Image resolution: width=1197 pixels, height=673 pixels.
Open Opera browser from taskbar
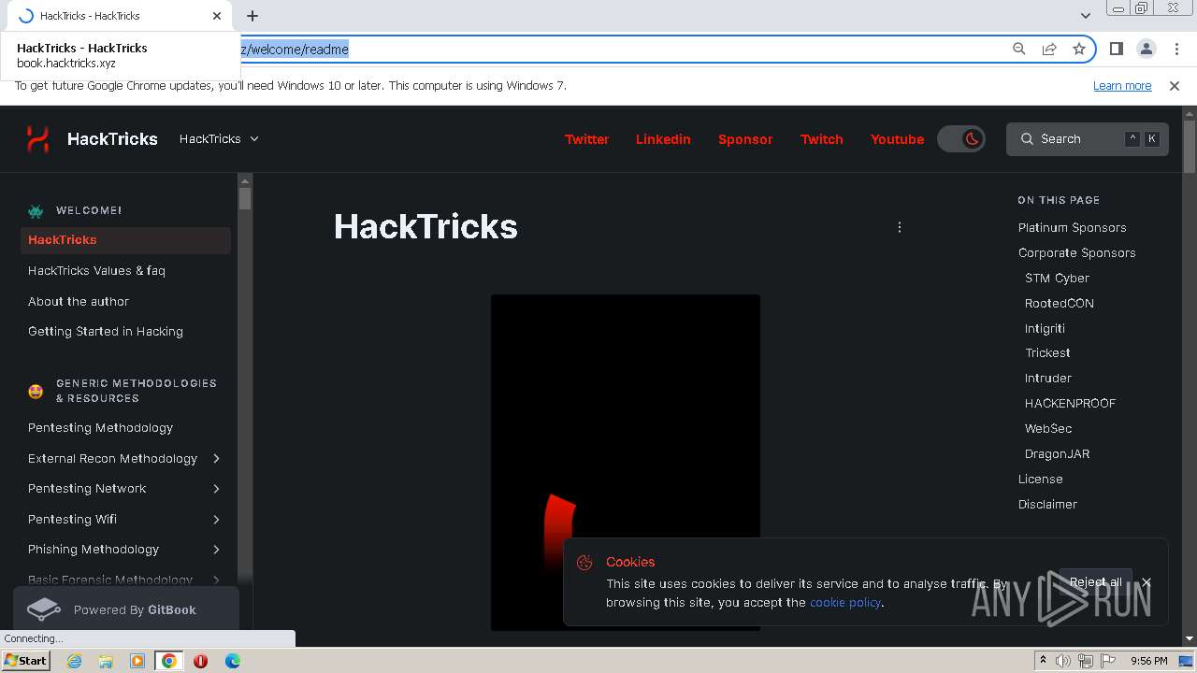[x=200, y=661]
